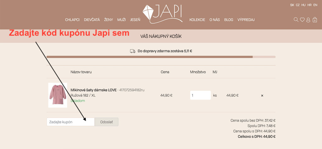The width and height of the screenshot is (322, 149).
Task: Open the ŽENY menu
Action: pyautogui.click(x=108, y=20)
